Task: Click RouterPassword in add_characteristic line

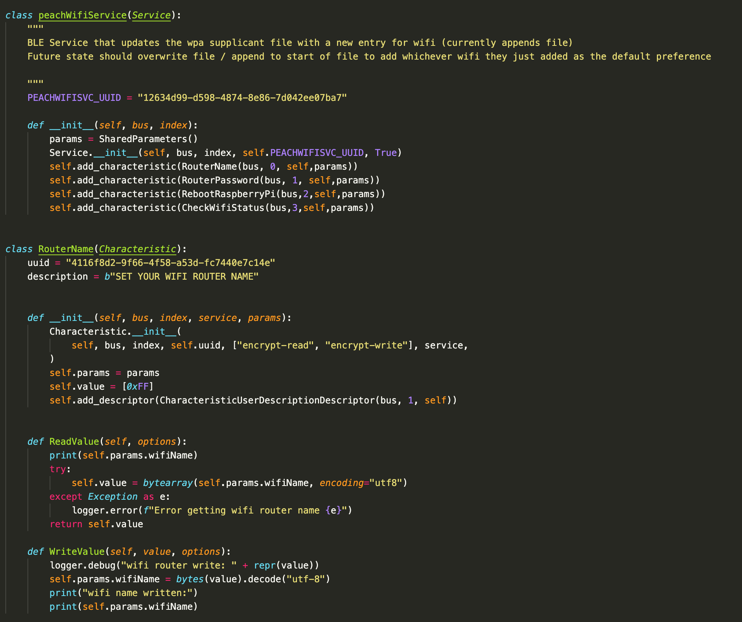Action: (220, 180)
